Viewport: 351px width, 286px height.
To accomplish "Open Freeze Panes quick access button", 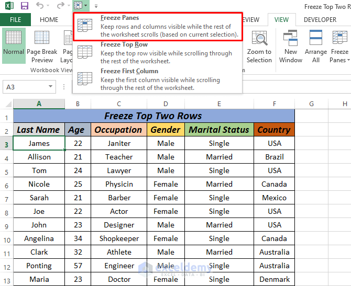I will (81, 6).
